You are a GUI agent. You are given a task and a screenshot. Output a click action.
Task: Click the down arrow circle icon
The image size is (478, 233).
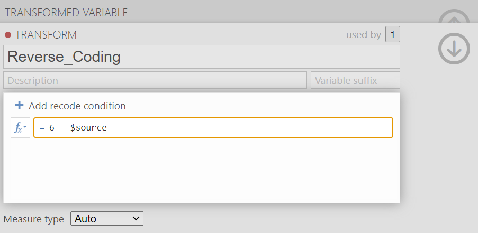pyautogui.click(x=454, y=49)
